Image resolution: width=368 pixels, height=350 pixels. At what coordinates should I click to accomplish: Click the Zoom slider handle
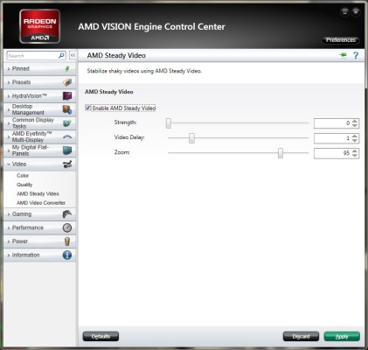point(281,153)
